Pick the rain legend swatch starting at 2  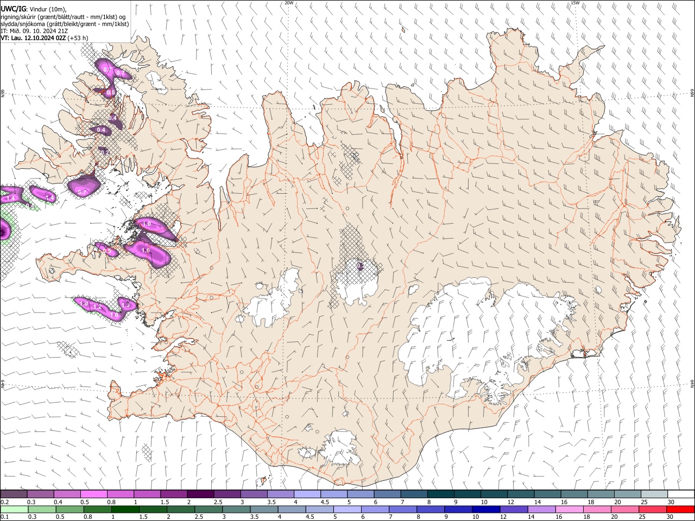tap(181, 509)
